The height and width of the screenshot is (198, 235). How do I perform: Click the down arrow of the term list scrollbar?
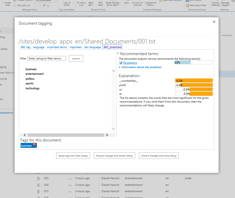point(113,129)
